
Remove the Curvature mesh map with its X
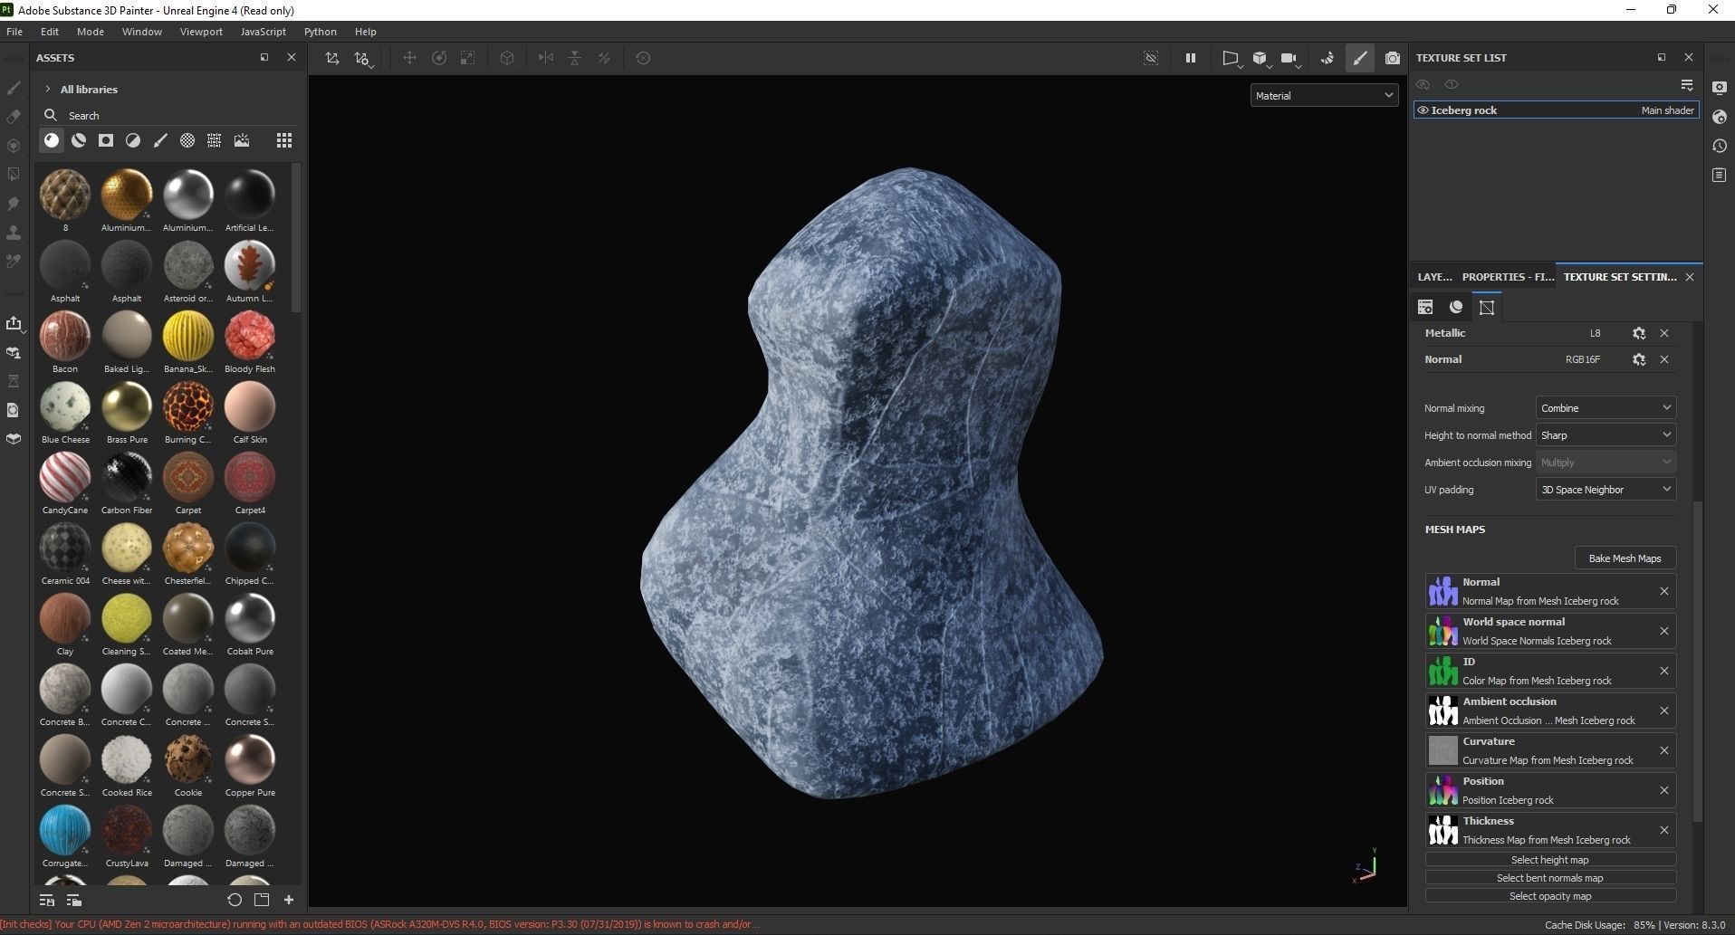click(x=1664, y=750)
